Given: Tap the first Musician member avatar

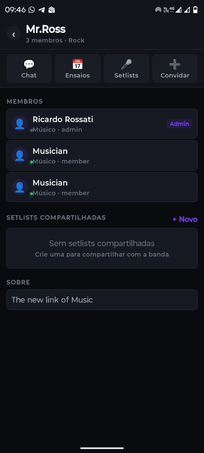Looking at the screenshot, I should (19, 155).
